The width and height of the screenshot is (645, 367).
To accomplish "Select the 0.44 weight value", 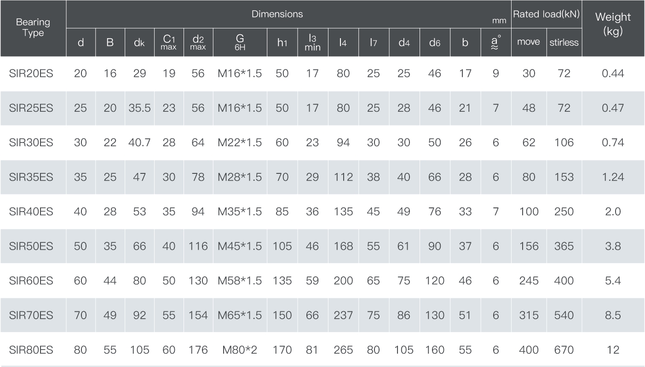I will (613, 74).
